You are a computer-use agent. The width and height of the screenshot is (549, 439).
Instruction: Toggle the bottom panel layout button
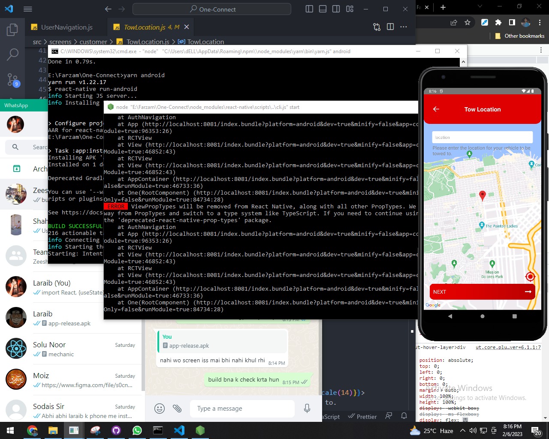[323, 9]
